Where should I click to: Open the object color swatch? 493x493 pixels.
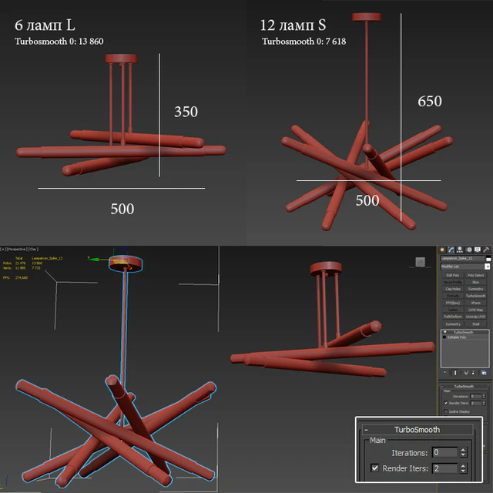488,259
